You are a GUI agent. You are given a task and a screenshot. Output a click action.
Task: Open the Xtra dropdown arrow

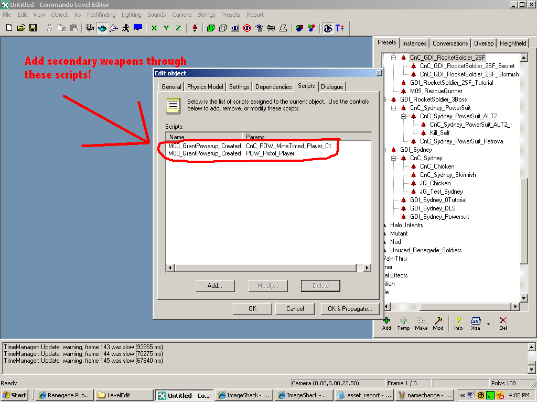pos(488,324)
